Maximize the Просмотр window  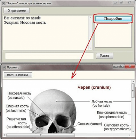pyautogui.click(x=122, y=66)
